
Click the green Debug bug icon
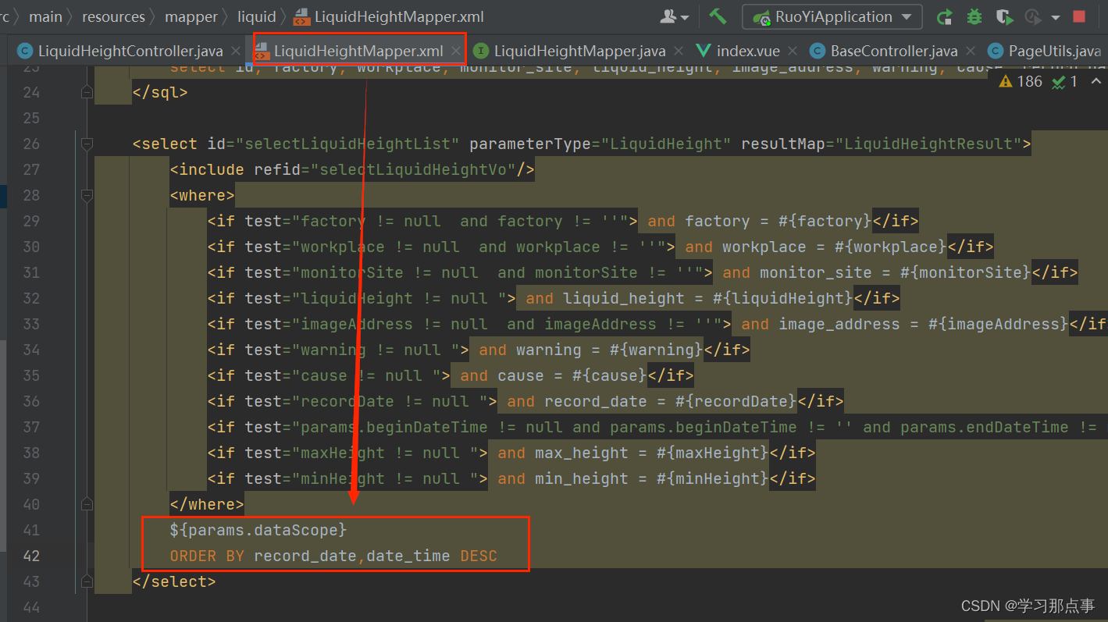(x=974, y=16)
